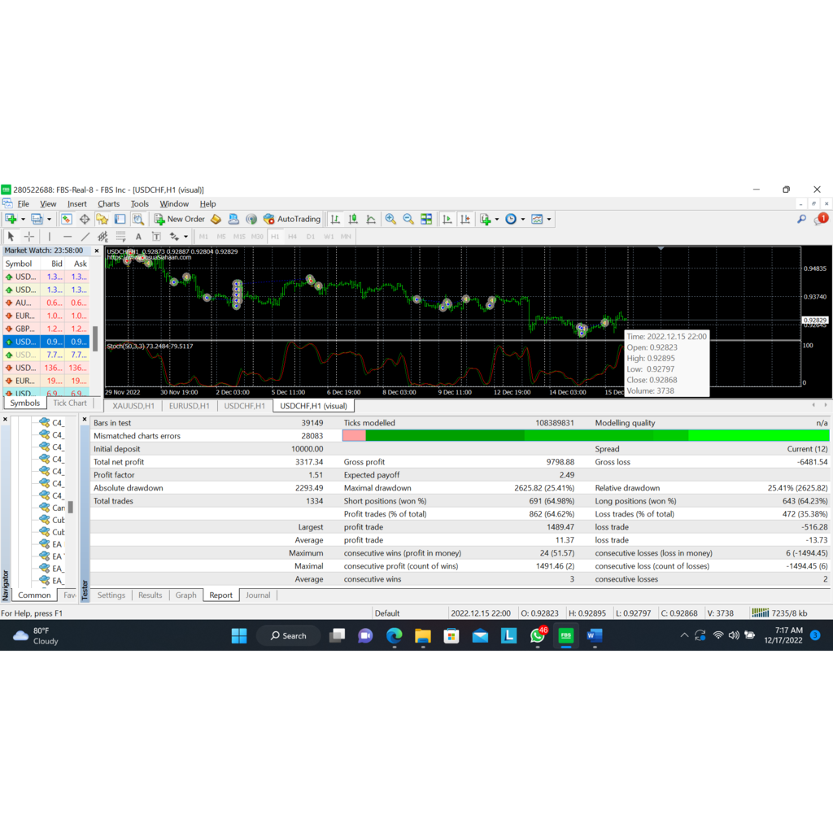Select the M15 timeframe button
This screenshot has height=833, width=833.
[x=239, y=237]
